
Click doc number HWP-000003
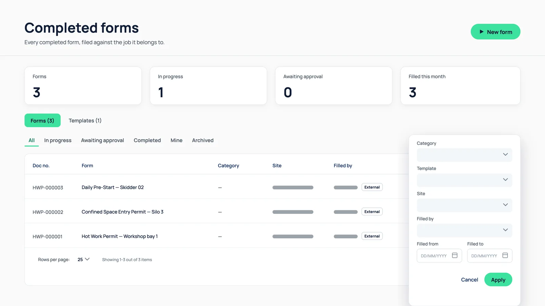click(48, 188)
